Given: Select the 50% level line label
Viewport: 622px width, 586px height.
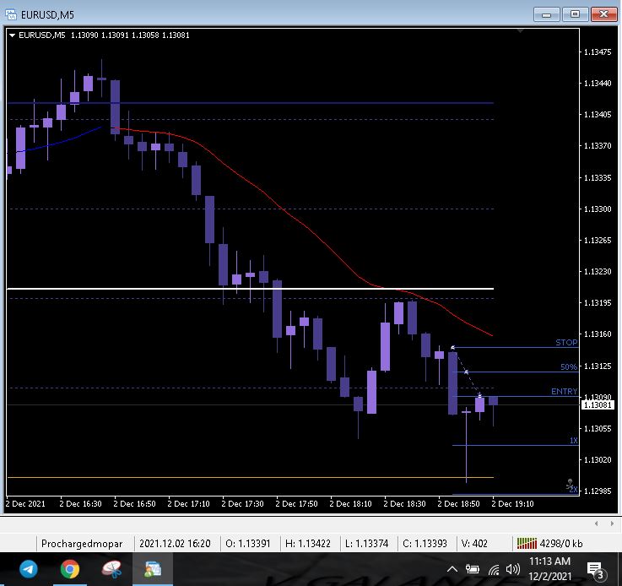Looking at the screenshot, I should (569, 367).
